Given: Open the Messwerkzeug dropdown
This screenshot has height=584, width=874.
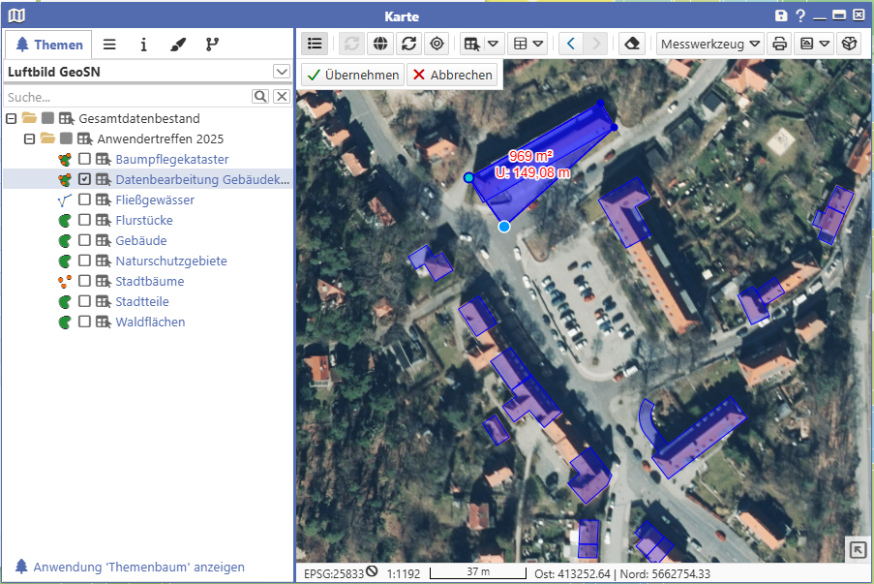Looking at the screenshot, I should click(x=710, y=44).
